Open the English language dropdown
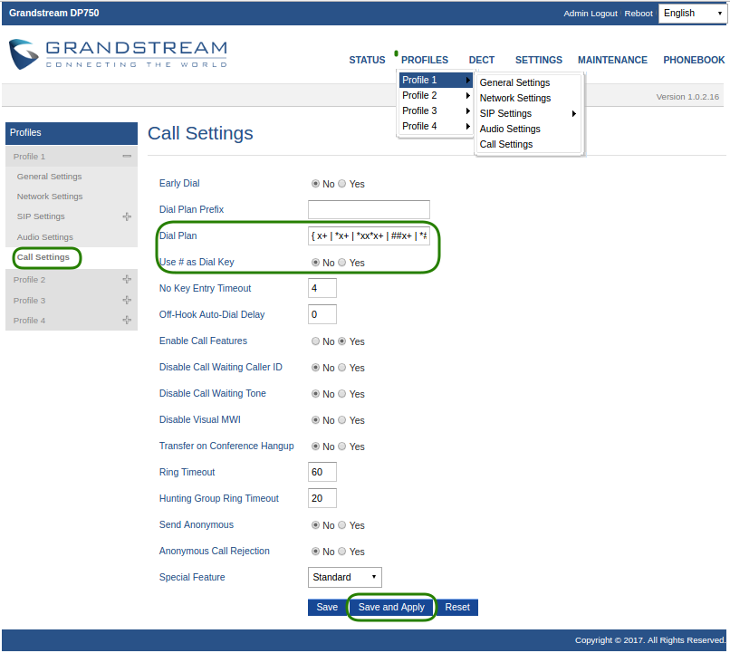This screenshot has width=730, height=653. click(692, 14)
